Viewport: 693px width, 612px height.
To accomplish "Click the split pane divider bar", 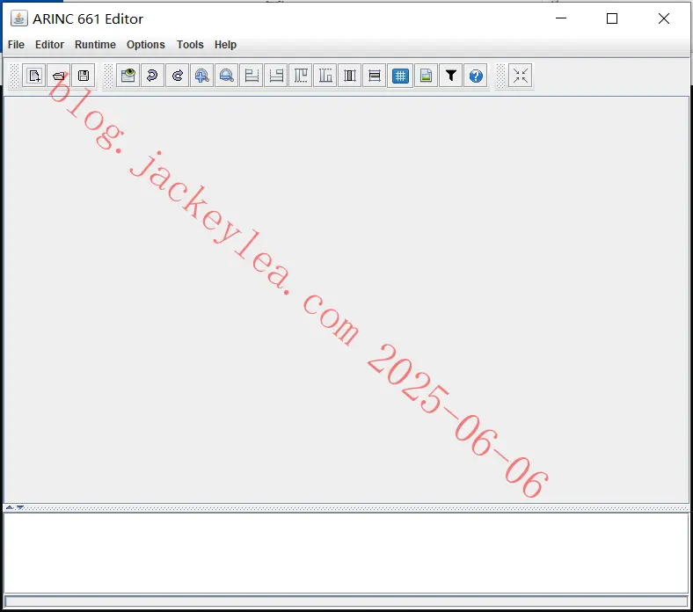I will (x=346, y=507).
